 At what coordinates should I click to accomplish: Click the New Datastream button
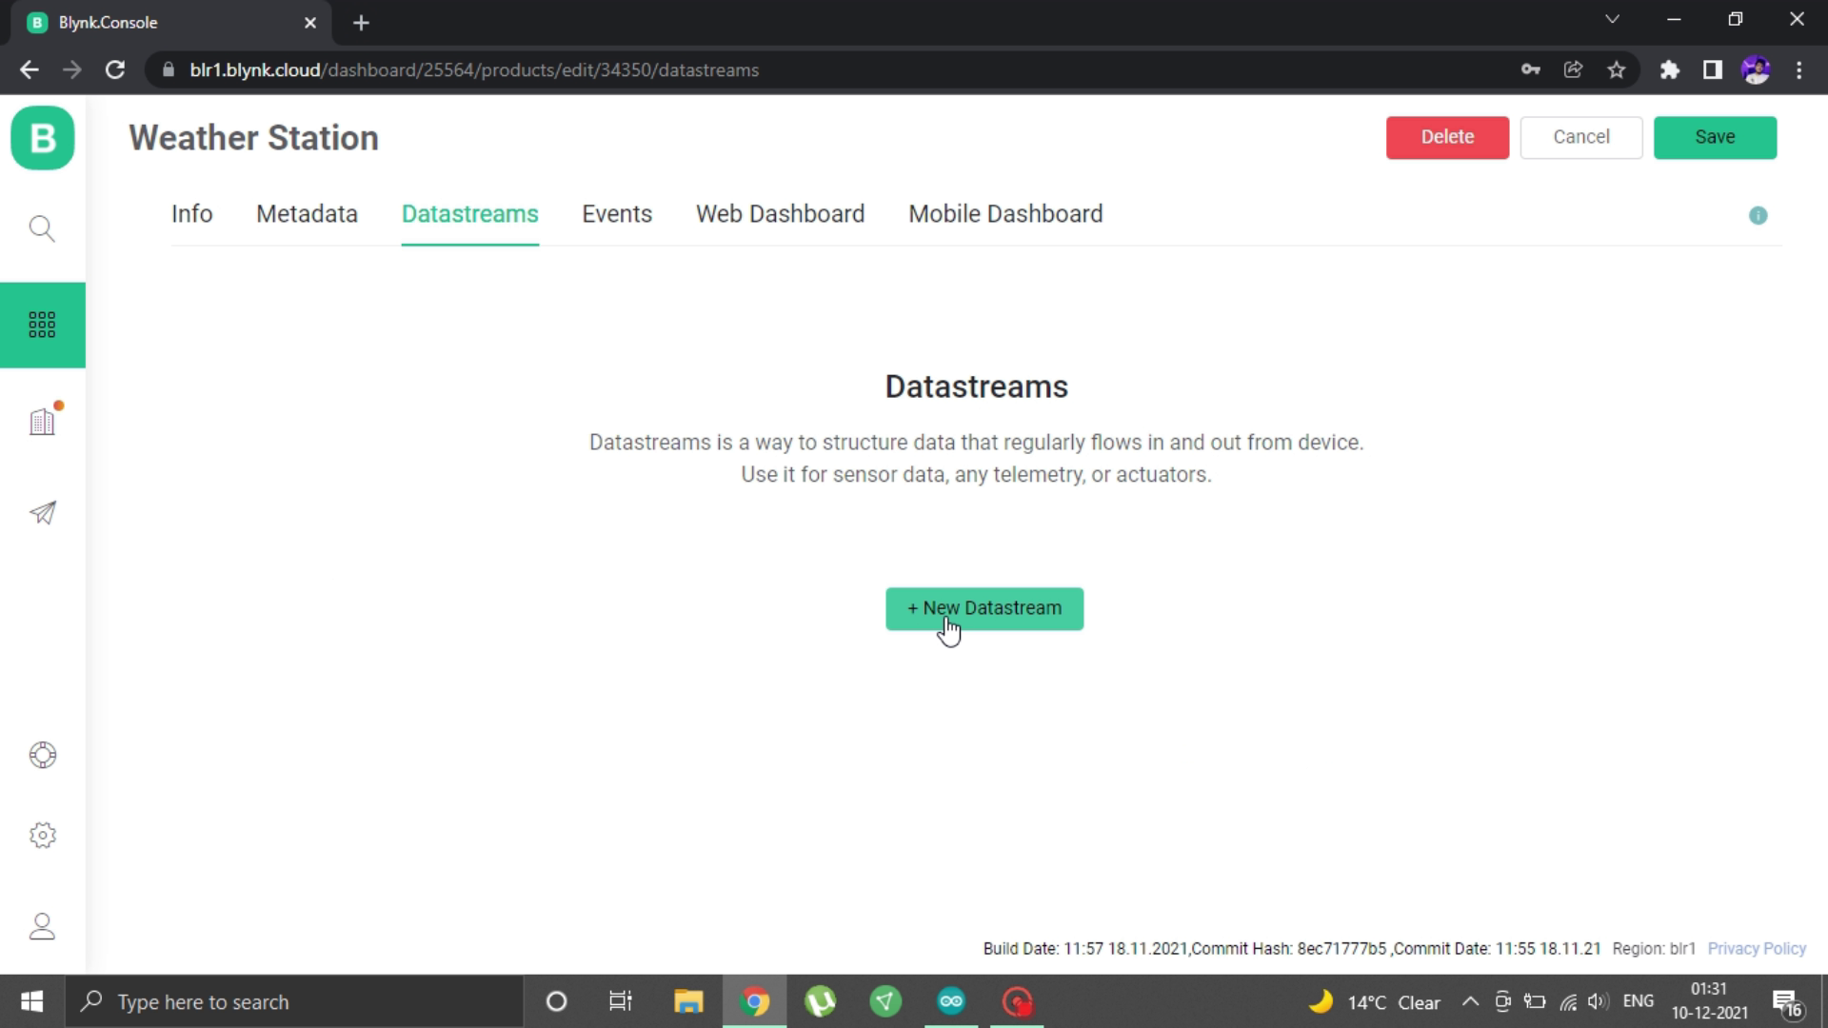[984, 608]
